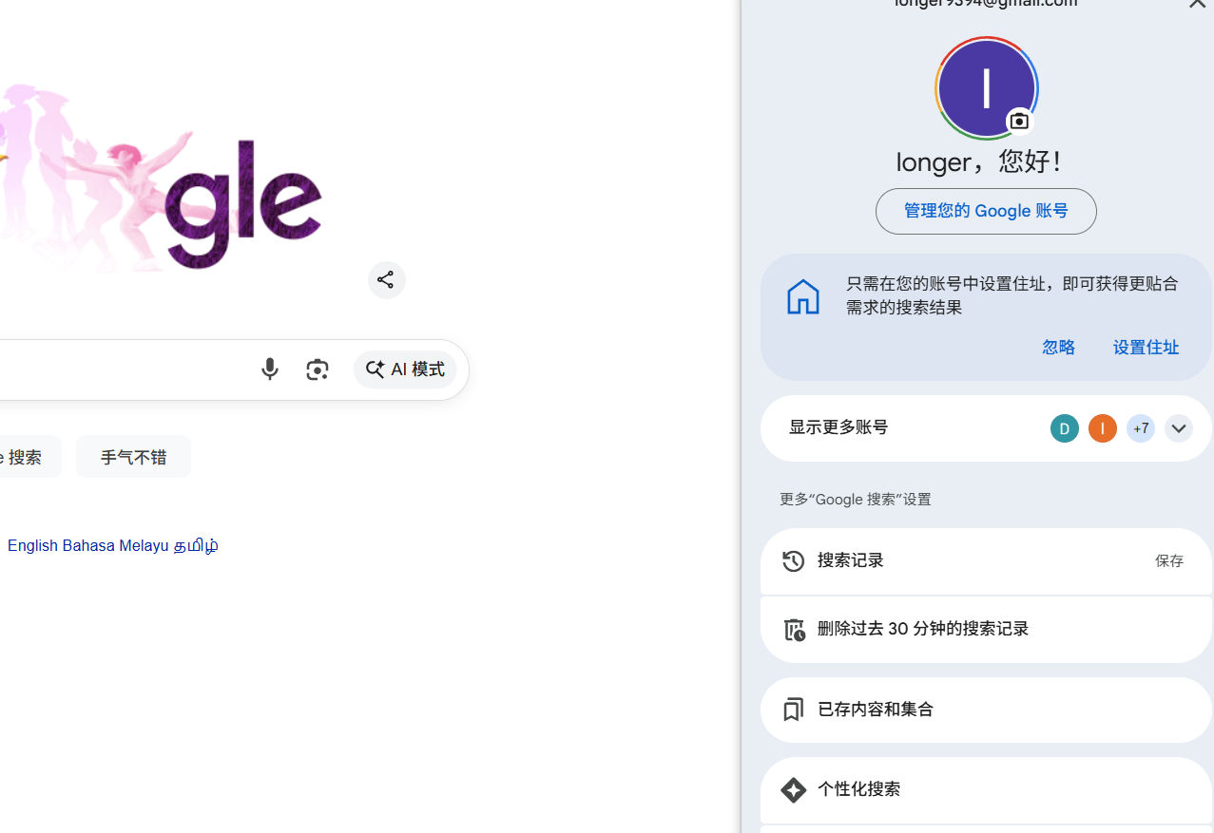Toggle search history saving labeled 保存
Image resolution: width=1214 pixels, height=833 pixels.
point(1168,560)
